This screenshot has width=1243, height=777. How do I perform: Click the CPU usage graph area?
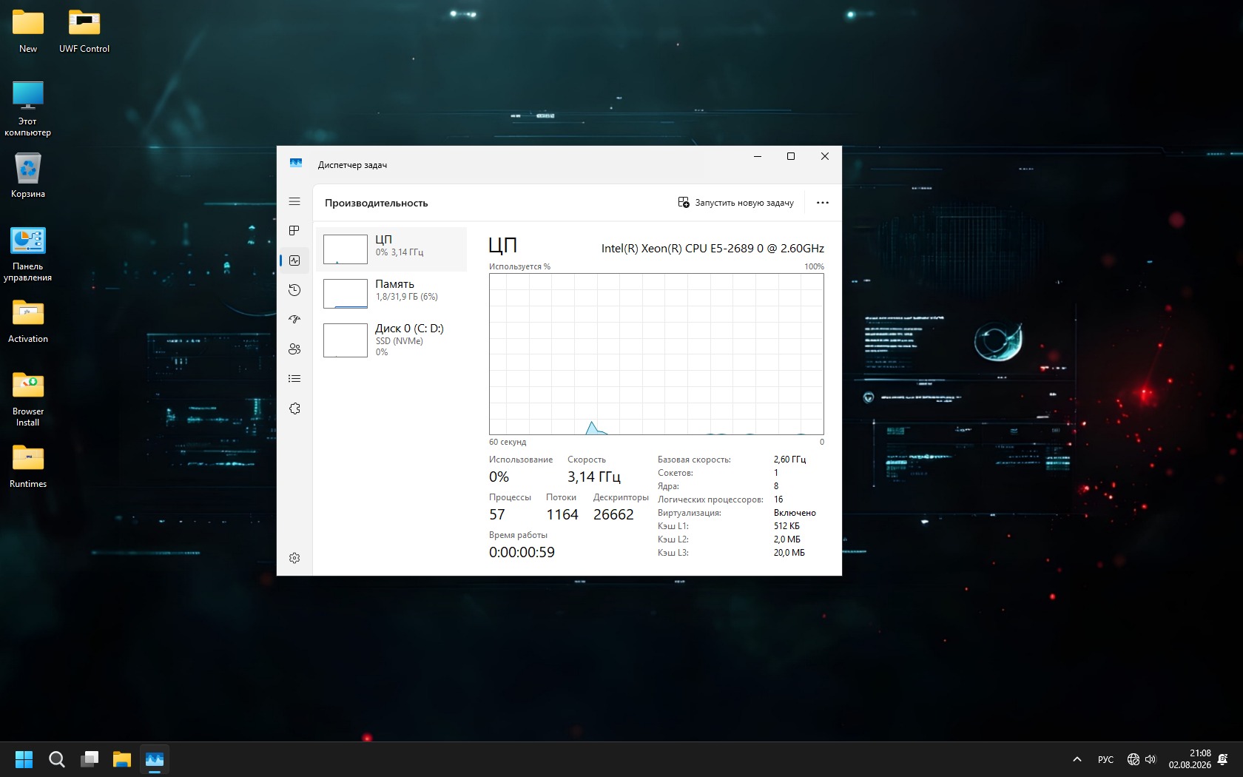(656, 354)
